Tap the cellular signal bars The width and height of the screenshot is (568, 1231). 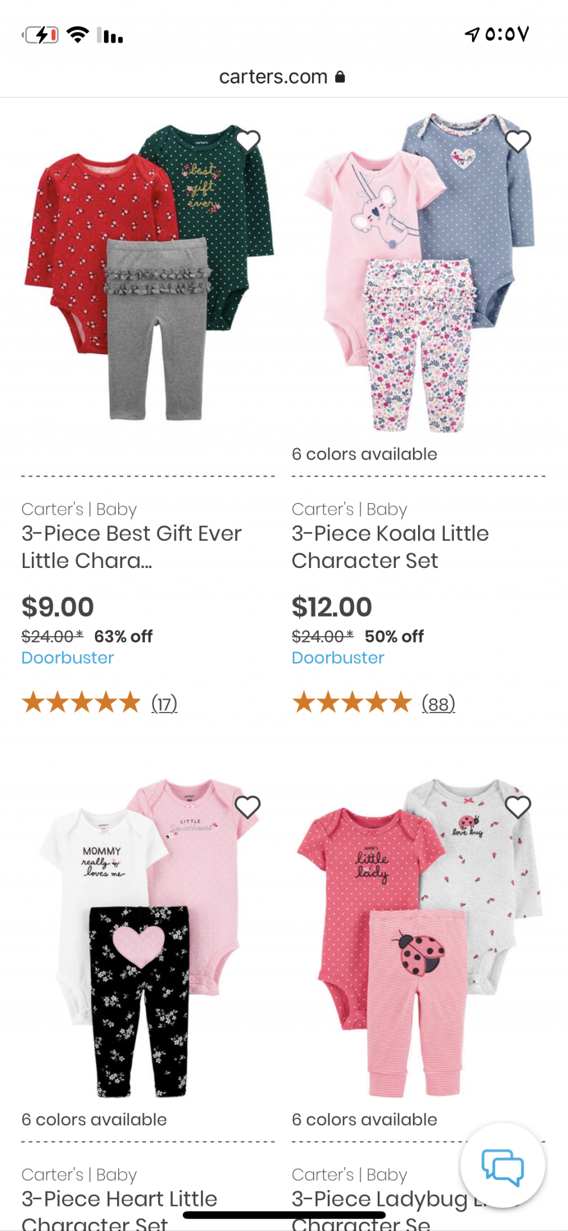(x=110, y=35)
